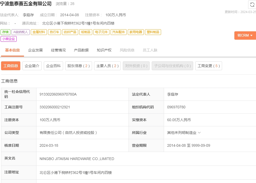Image resolution: width=256 pixels, height=183 pixels.
Task: Click 子公司与分支机构 (0) button
Action: pyautogui.click(x=172, y=66)
